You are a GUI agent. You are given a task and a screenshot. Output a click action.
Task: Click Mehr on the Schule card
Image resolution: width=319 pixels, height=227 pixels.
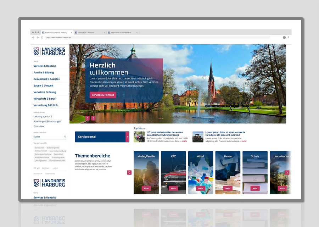[x=255, y=188]
